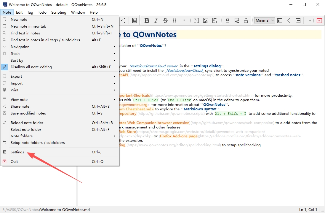The width and height of the screenshot is (325, 213).
Task: Apply strikethrough formatting from toolbar
Action: click(165, 20)
